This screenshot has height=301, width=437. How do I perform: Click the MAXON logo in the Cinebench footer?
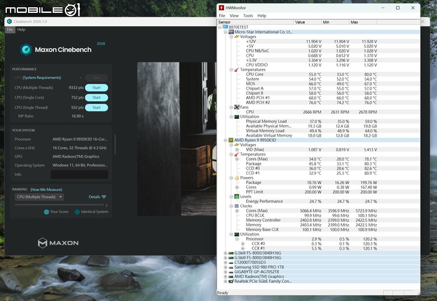pos(58,243)
